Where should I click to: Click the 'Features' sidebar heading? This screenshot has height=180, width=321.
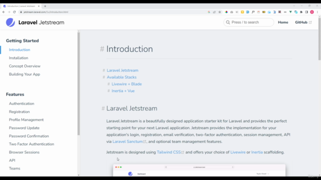[15, 94]
